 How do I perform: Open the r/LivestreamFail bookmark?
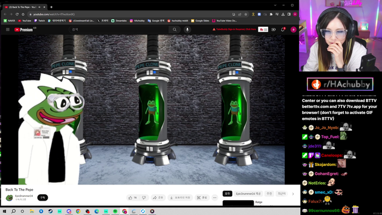pos(81,21)
